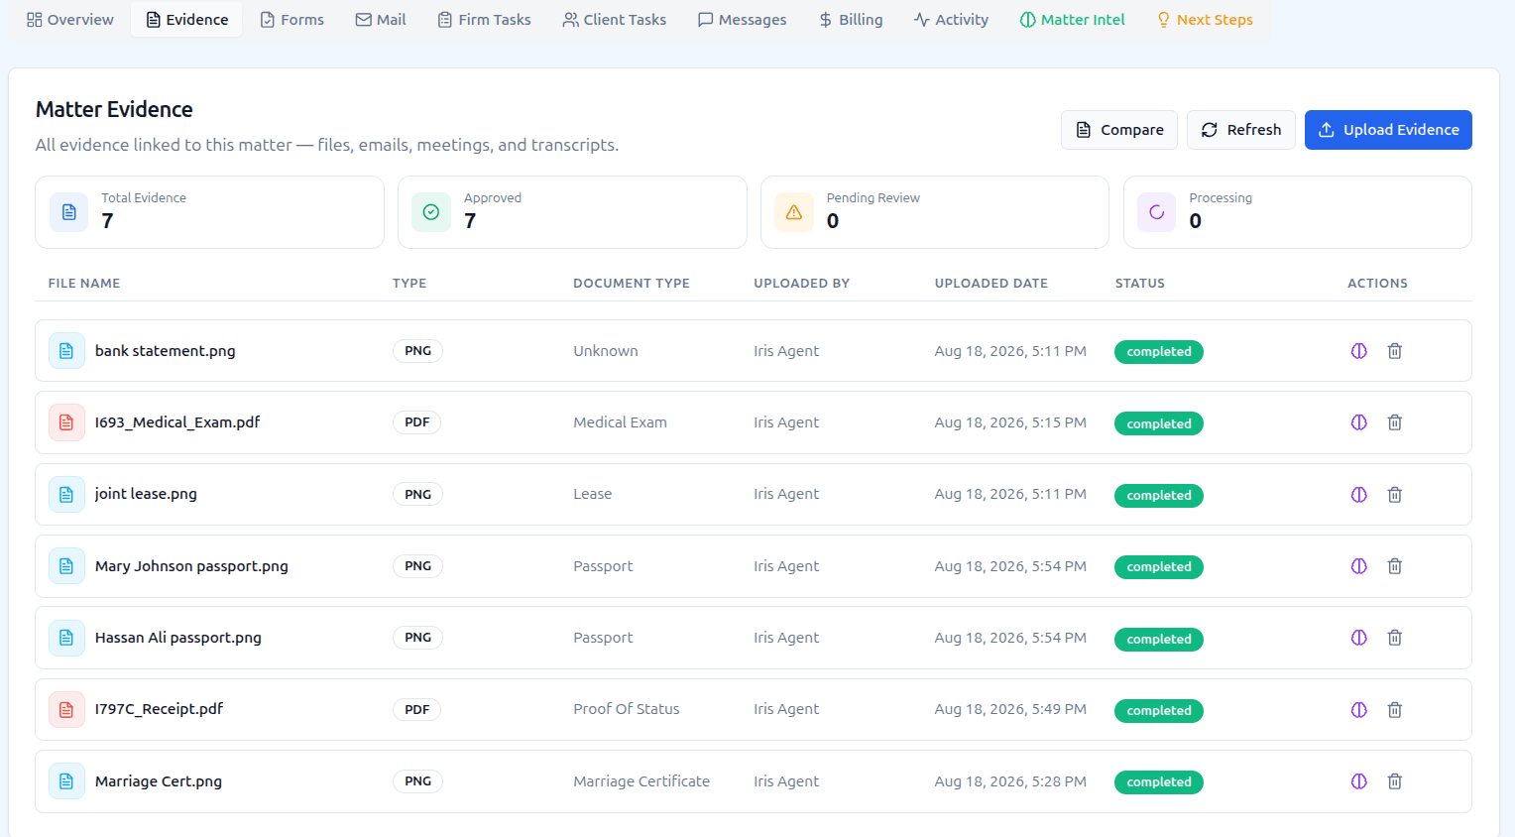Switch to the Client Tasks tab
The width and height of the screenshot is (1515, 837).
pos(615,20)
